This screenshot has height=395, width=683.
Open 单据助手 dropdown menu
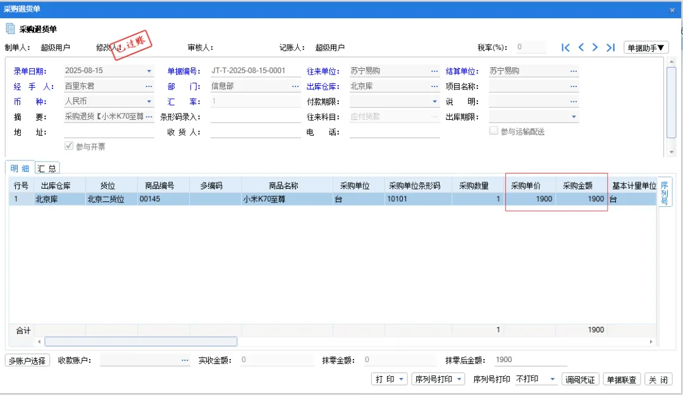pyautogui.click(x=646, y=47)
